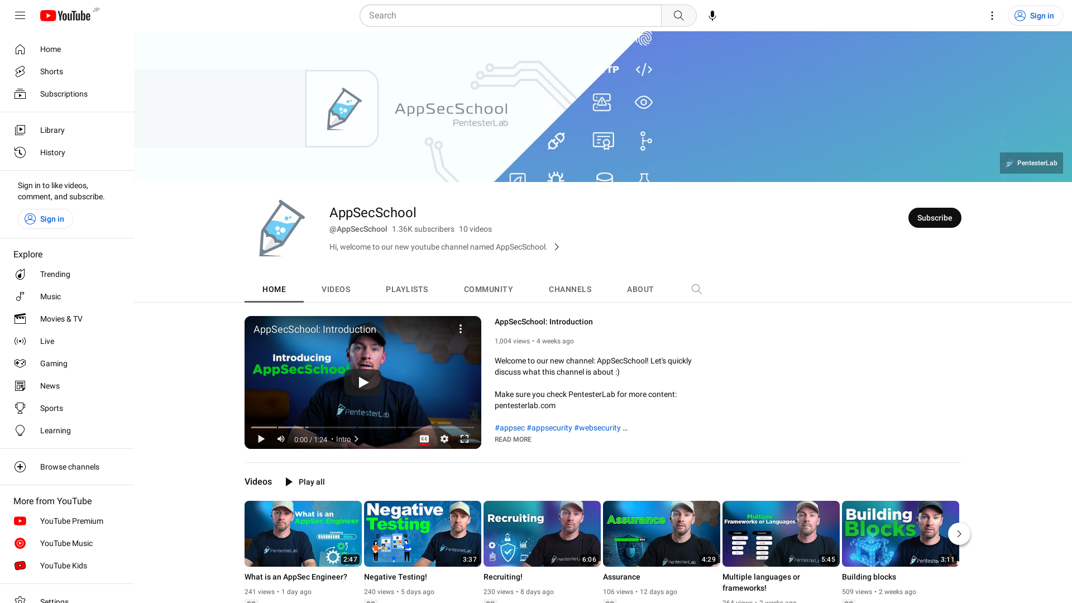This screenshot has width=1072, height=603.
Task: Open 'What is an AppSec Engineer?' thumbnail
Action: pyautogui.click(x=303, y=534)
